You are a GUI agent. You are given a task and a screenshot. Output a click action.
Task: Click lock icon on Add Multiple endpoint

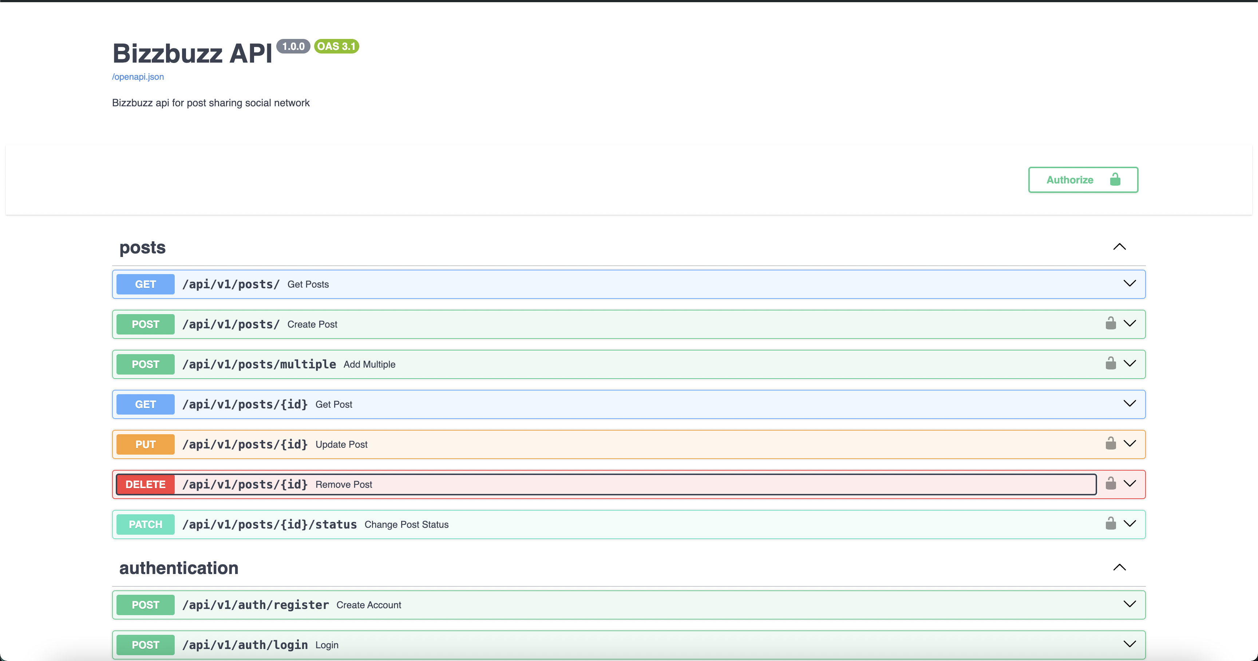coord(1111,364)
